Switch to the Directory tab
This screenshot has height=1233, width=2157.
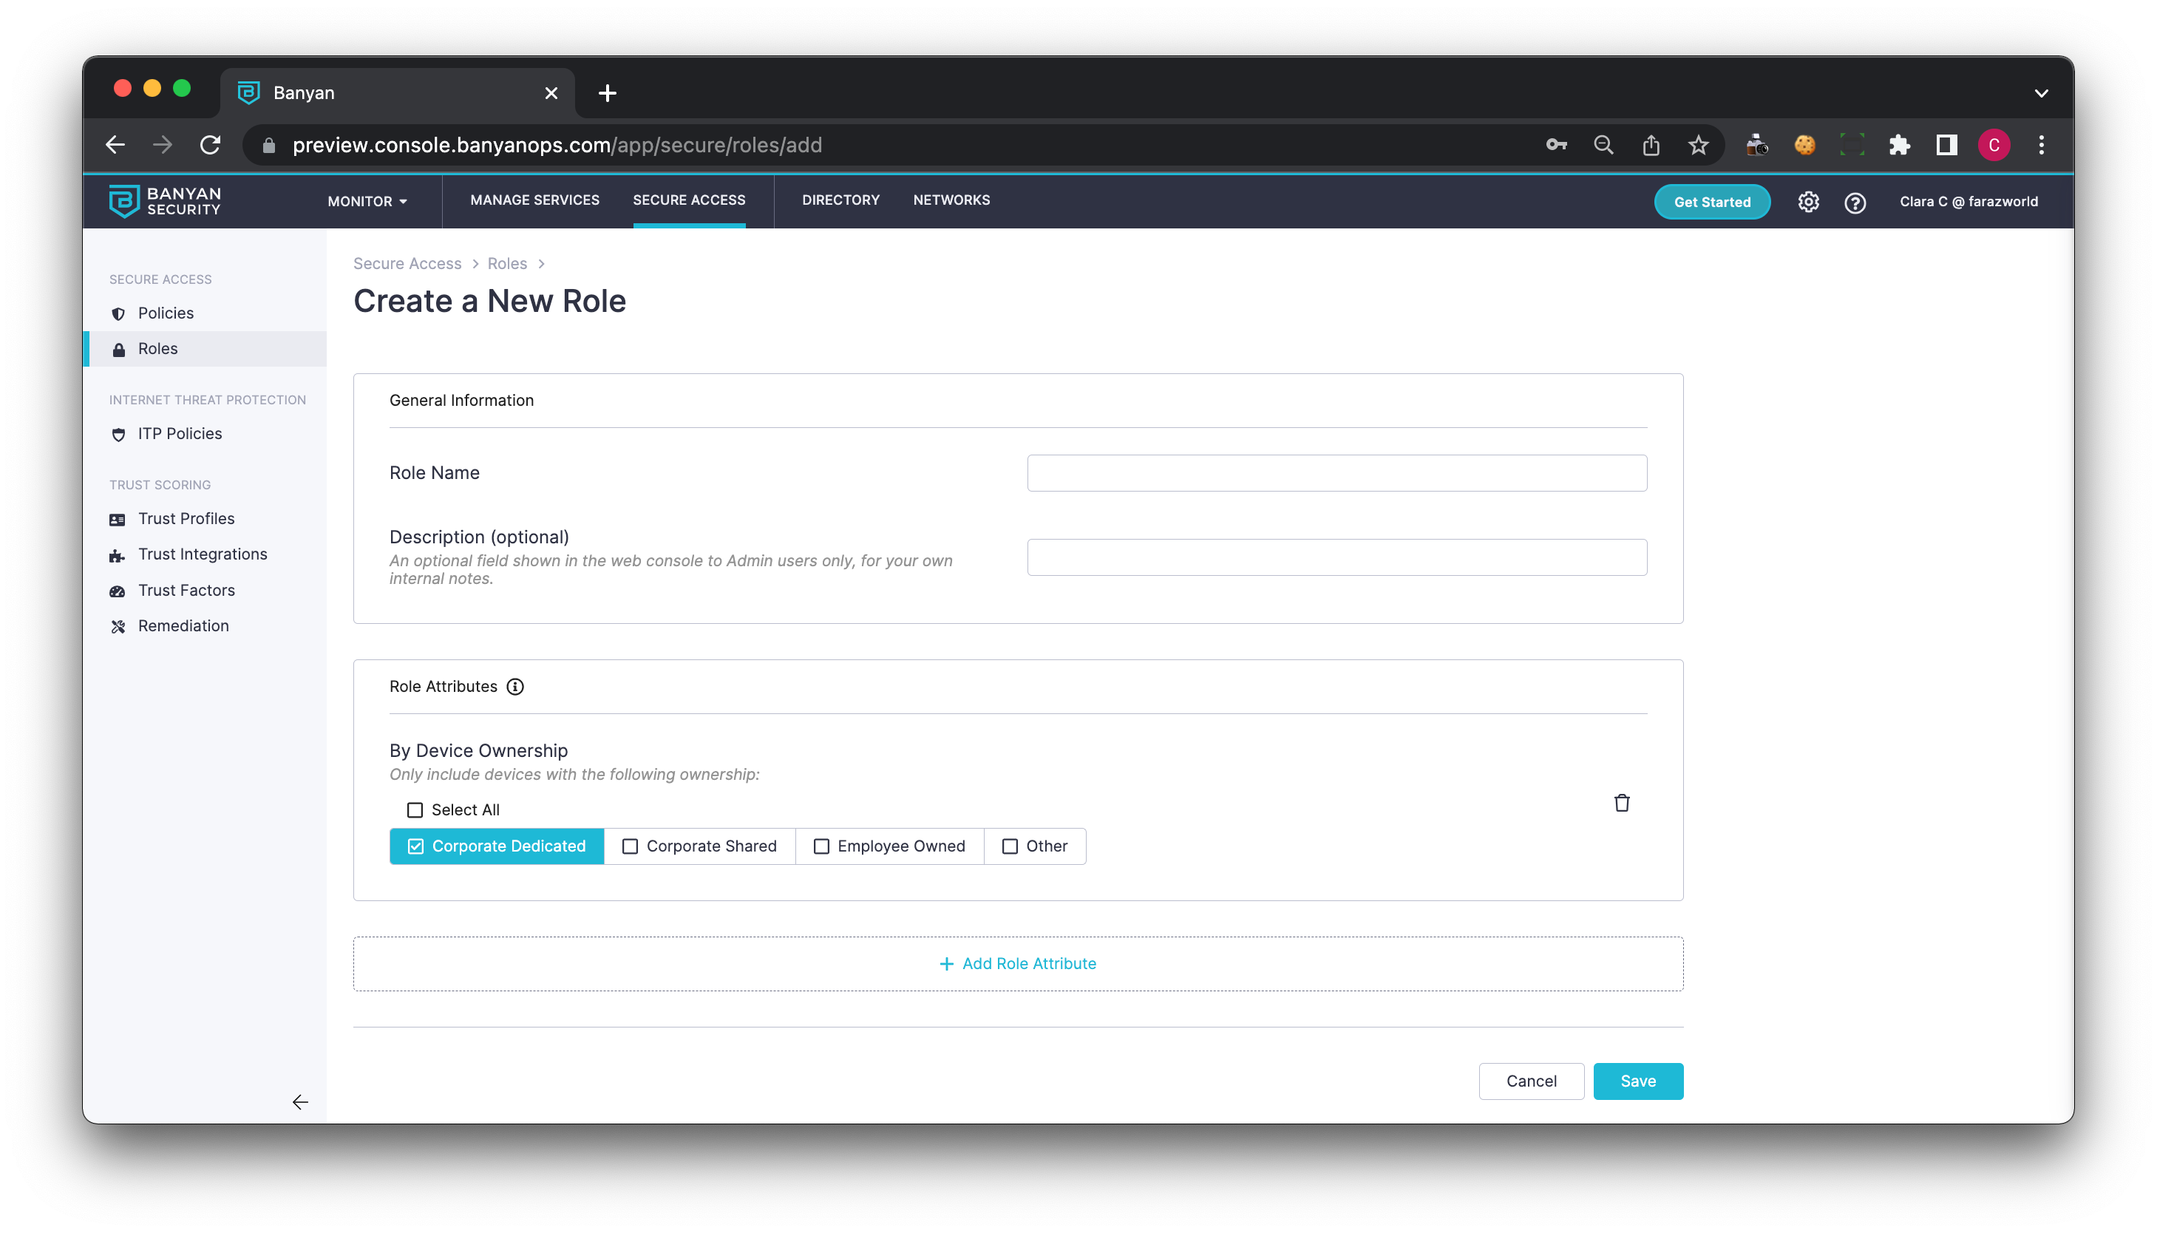pyautogui.click(x=840, y=200)
